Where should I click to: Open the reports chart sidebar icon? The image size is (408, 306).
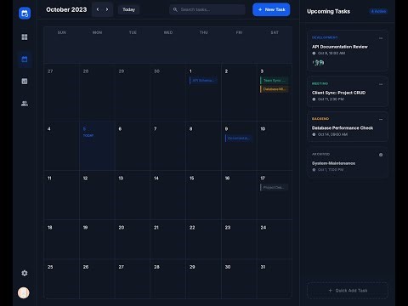point(25,82)
